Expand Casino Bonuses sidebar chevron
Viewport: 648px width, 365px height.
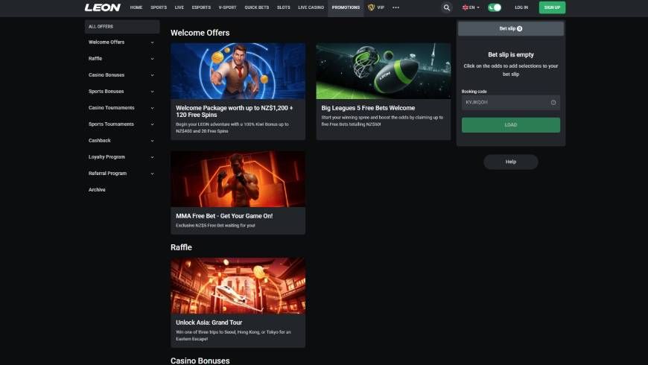[152, 75]
